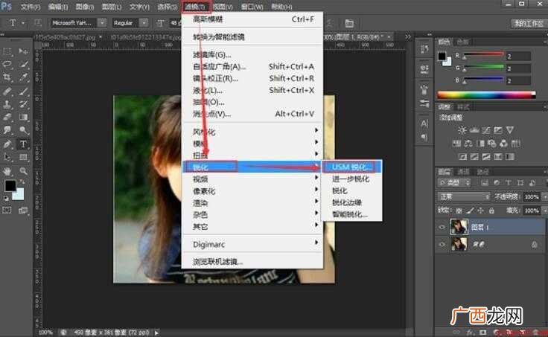
Task: Toggle filter for pixel layers
Action: click(x=485, y=183)
